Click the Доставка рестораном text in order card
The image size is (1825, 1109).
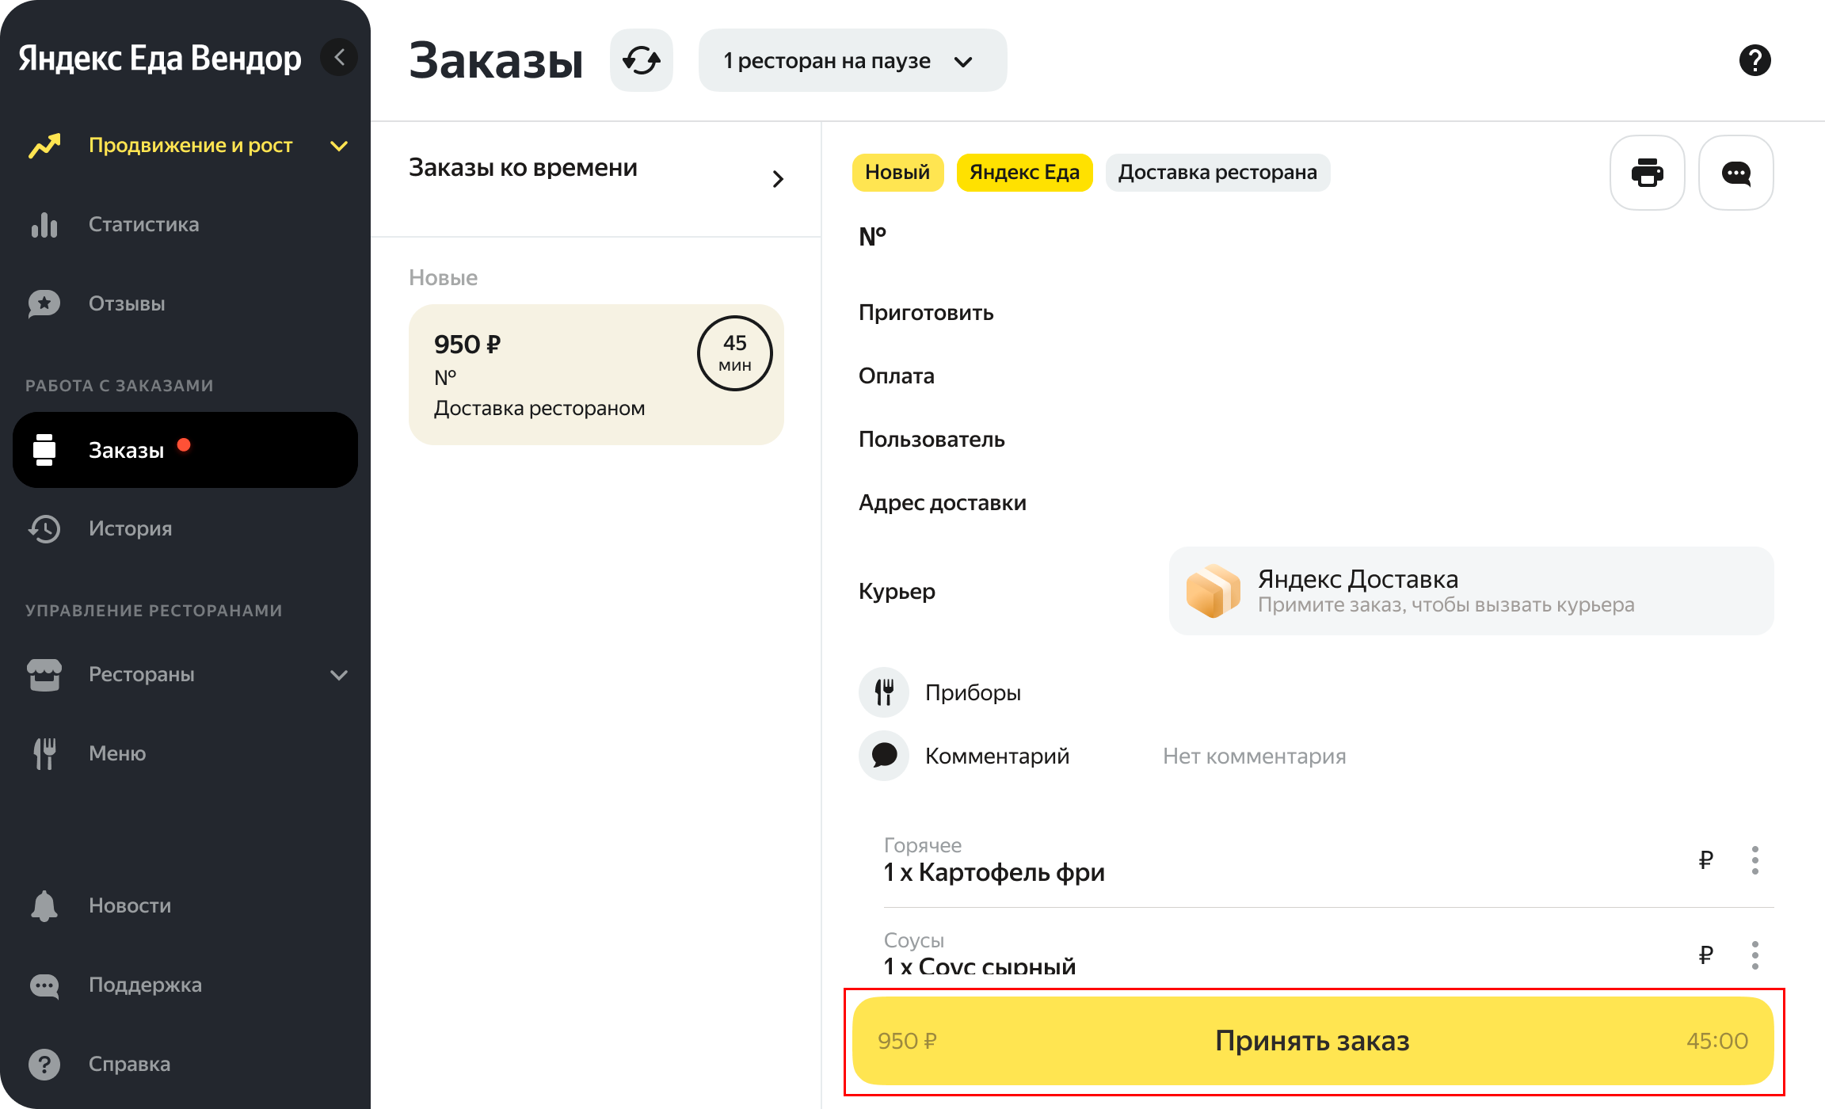click(x=539, y=409)
